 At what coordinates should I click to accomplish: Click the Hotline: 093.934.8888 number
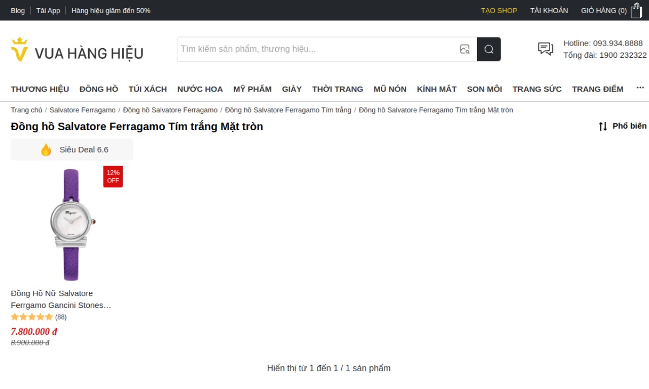coord(603,43)
